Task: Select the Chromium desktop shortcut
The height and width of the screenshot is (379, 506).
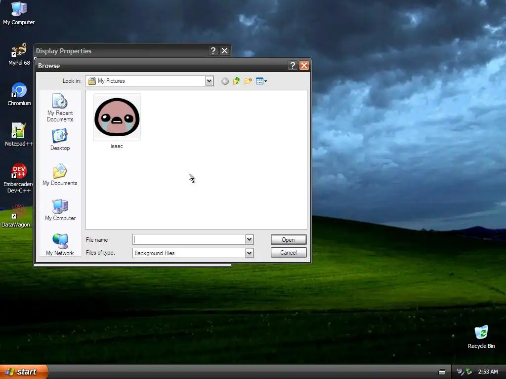Action: point(19,94)
